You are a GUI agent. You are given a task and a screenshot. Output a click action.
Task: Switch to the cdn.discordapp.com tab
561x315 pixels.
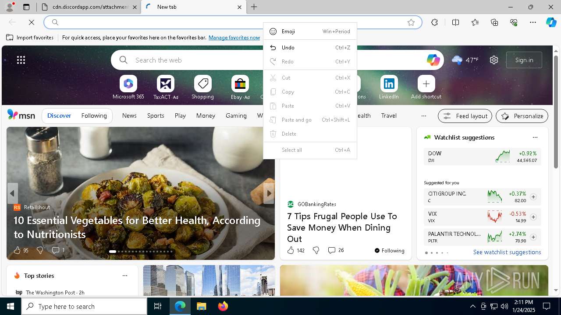89,7
